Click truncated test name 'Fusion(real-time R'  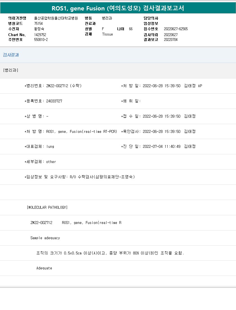[103, 223]
